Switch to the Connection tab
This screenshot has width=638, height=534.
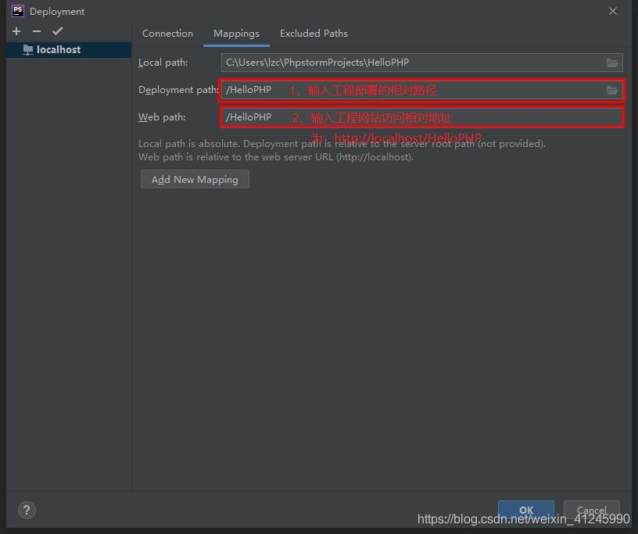167,34
